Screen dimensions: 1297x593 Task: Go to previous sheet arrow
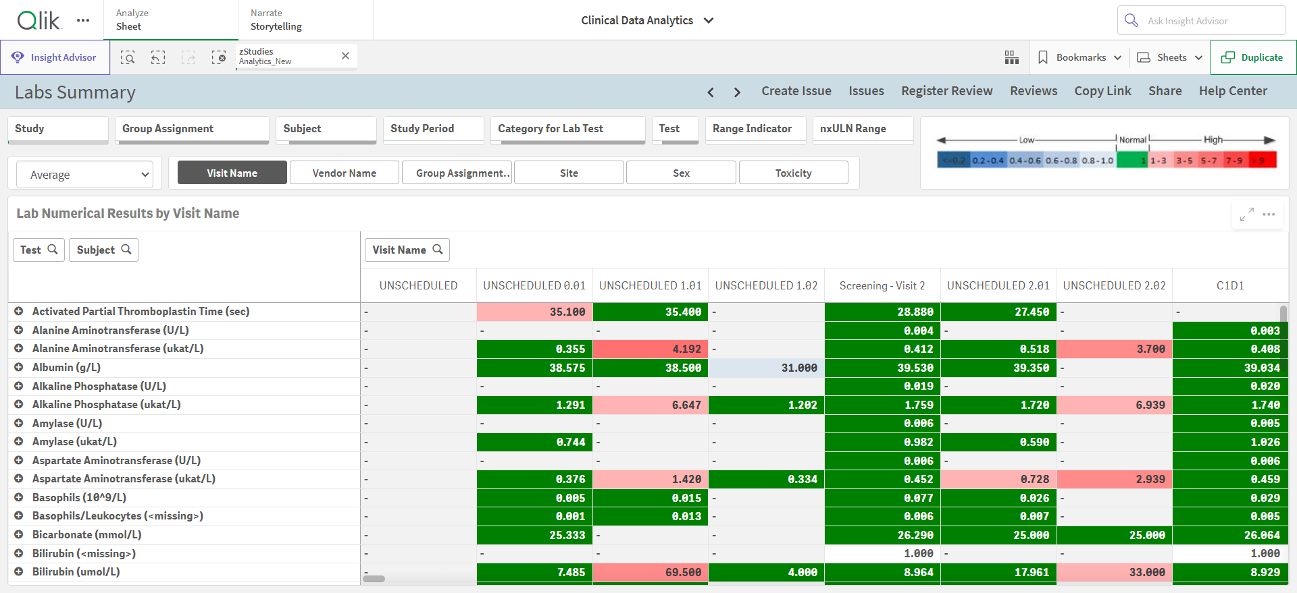(x=711, y=92)
